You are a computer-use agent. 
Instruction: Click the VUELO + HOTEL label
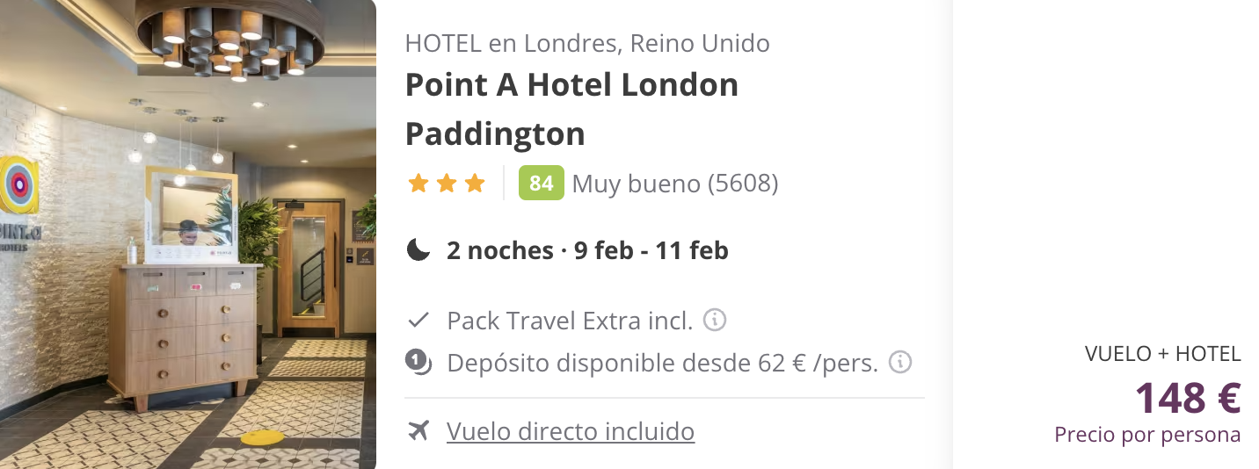(1163, 354)
